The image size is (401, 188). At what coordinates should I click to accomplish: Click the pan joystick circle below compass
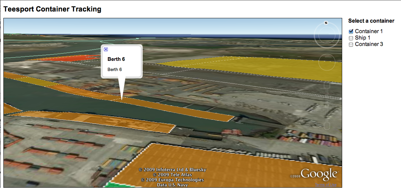[x=327, y=62]
